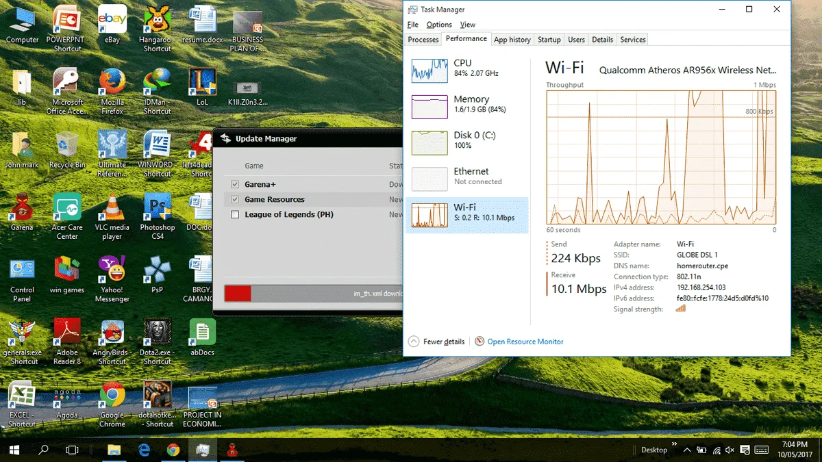Select the Wi-Fi performance item

[467, 215]
